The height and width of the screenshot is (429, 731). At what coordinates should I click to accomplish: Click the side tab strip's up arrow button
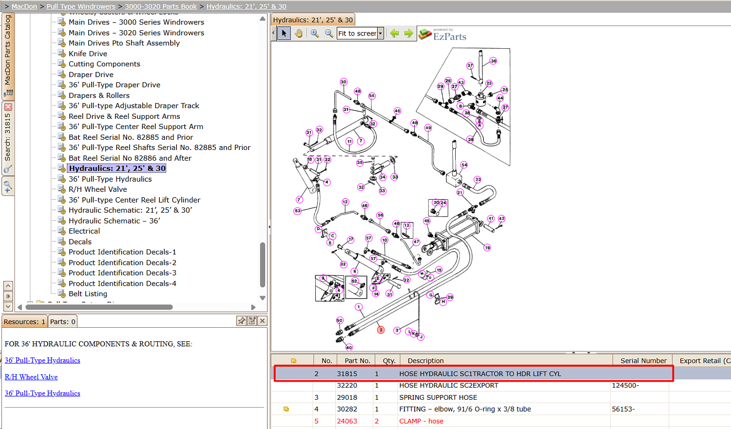pos(8,286)
